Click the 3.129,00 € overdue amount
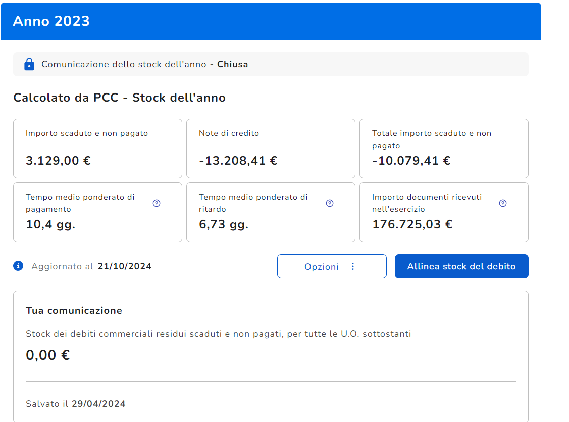569x422 pixels. 58,161
